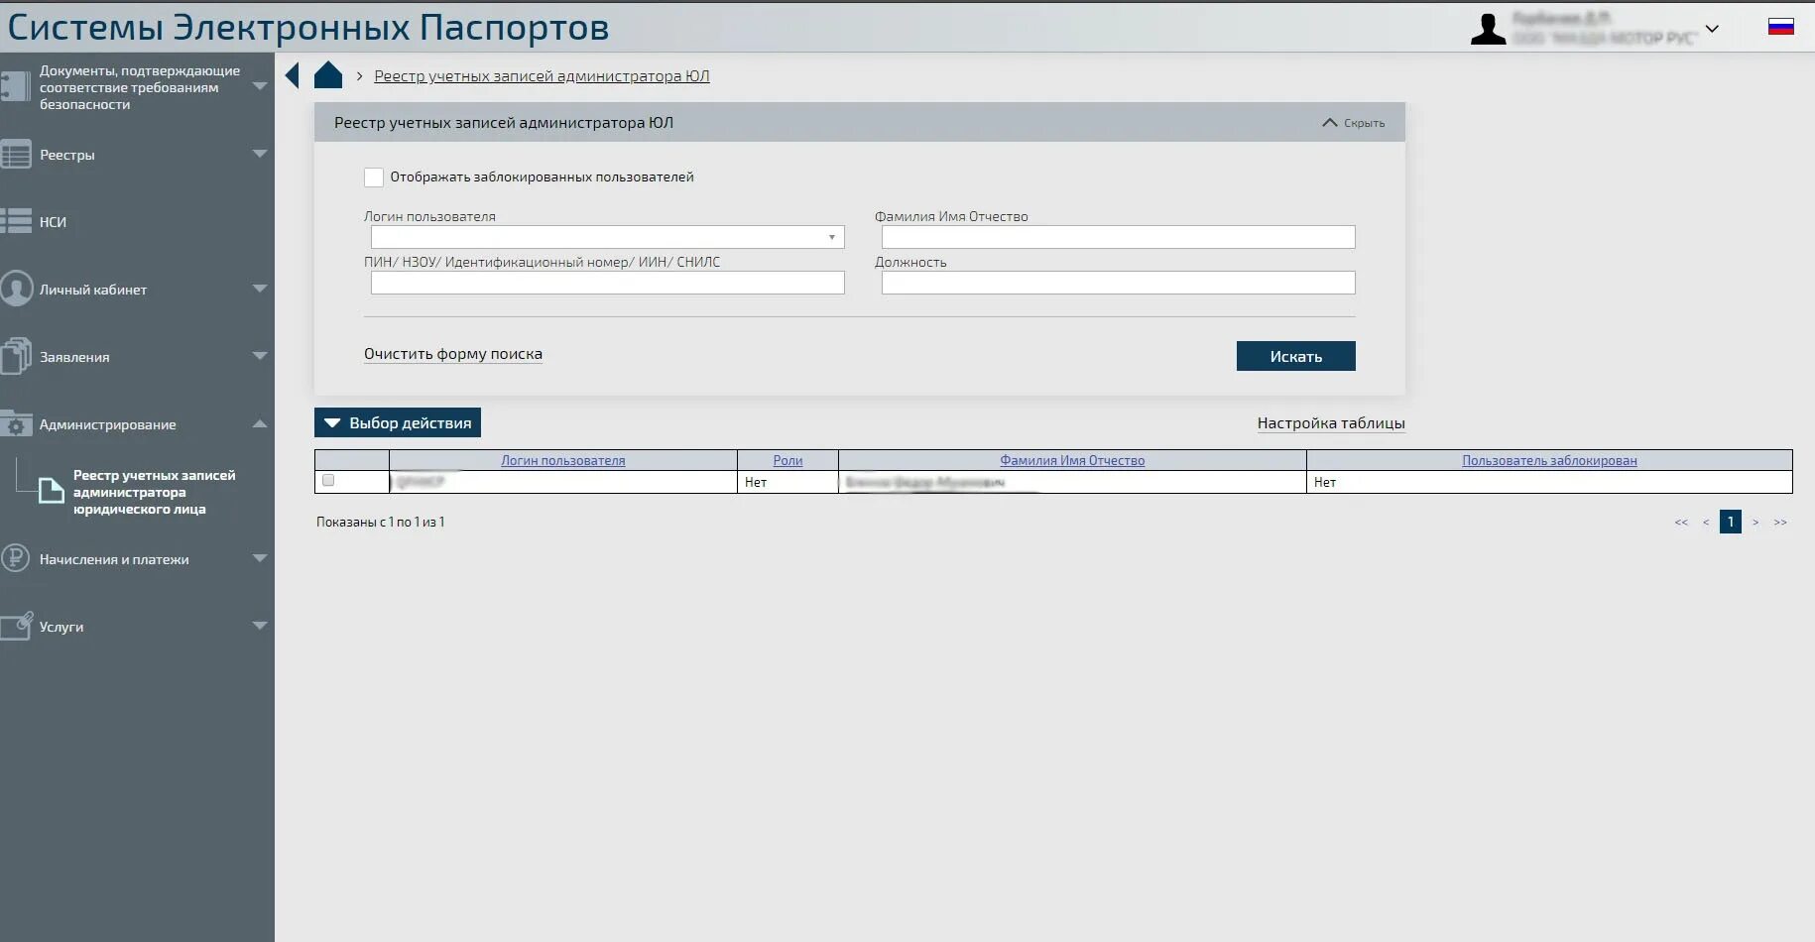Expand the Реестры menu arrow

260,154
